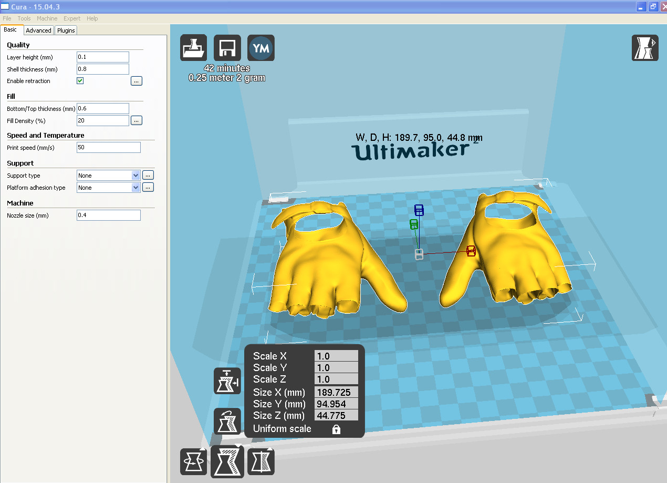Click the Fill Density input field

pos(103,120)
